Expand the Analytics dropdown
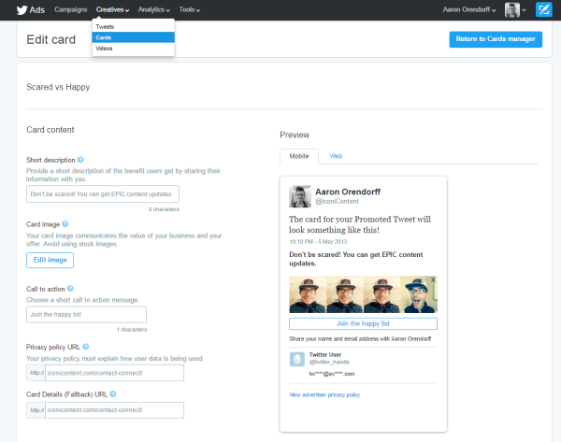Viewport: 561px width, 442px height. tap(154, 9)
